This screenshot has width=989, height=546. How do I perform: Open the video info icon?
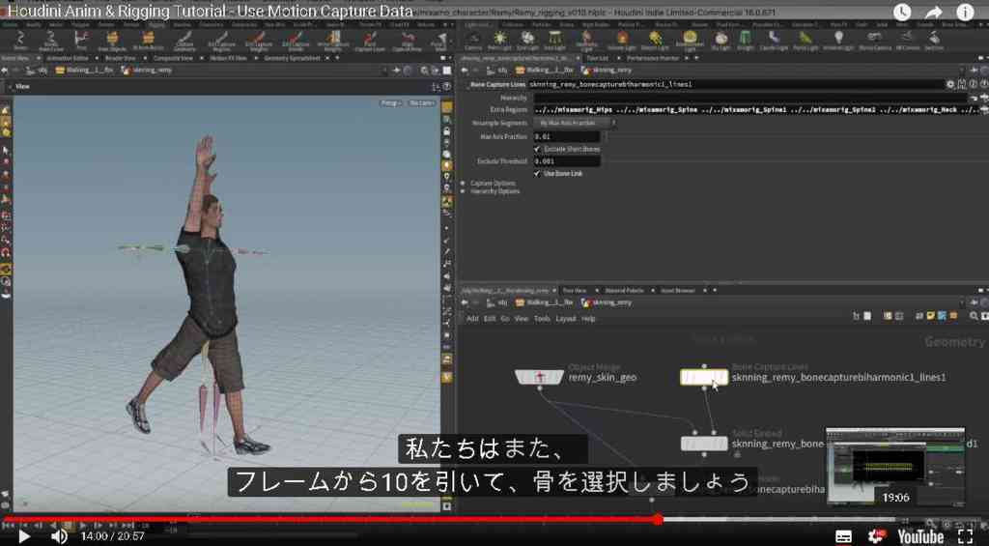965,12
